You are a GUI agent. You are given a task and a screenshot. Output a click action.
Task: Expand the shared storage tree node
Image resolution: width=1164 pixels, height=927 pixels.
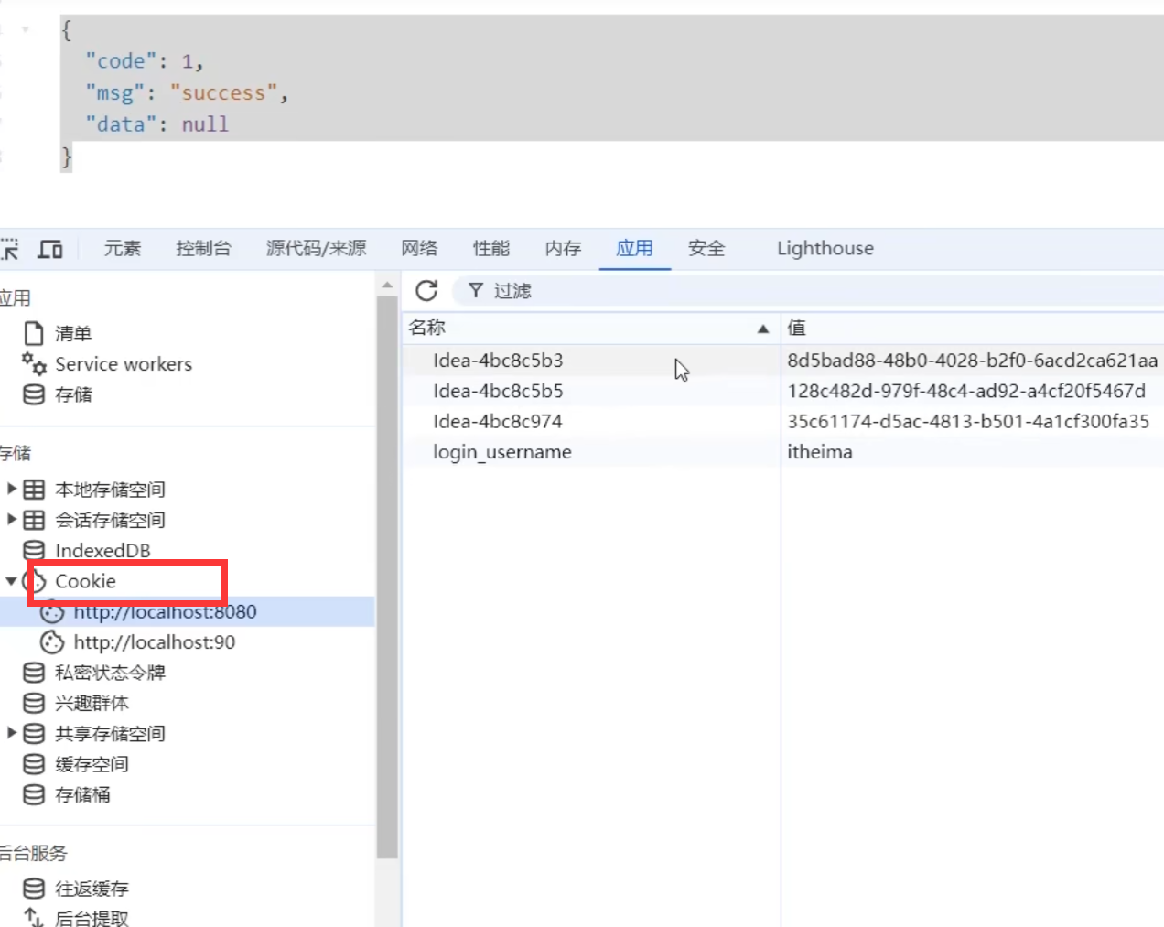pyautogui.click(x=12, y=733)
